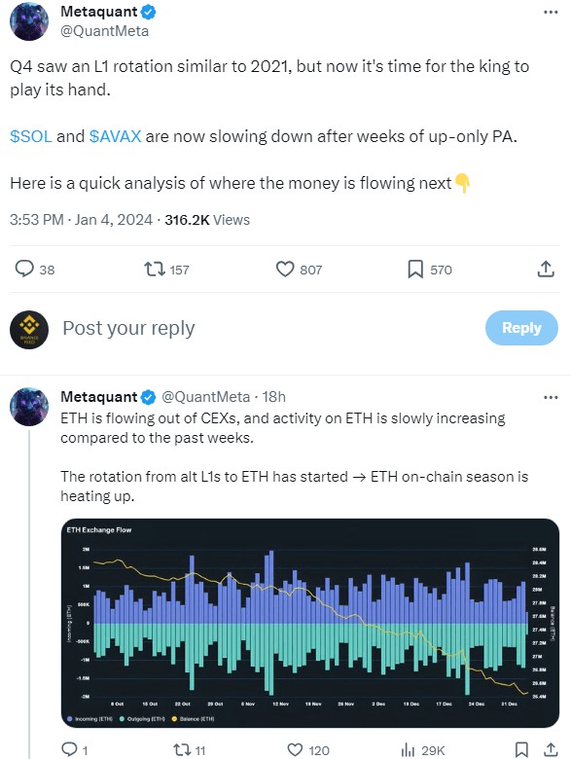
Task: Toggle Outgoing (ETH) legend swatch in chart
Action: tap(122, 719)
